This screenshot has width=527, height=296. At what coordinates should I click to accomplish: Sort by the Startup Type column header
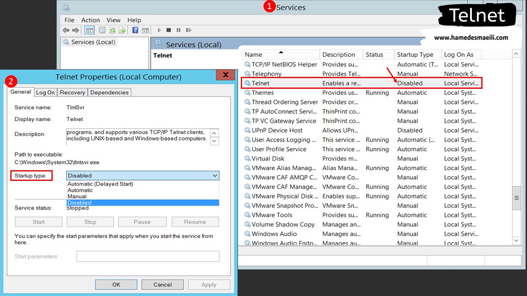418,55
